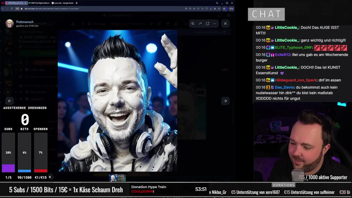Viewport: 352px width, 198px height.
Task: Go back with the browser back arrow
Action: 3,9
